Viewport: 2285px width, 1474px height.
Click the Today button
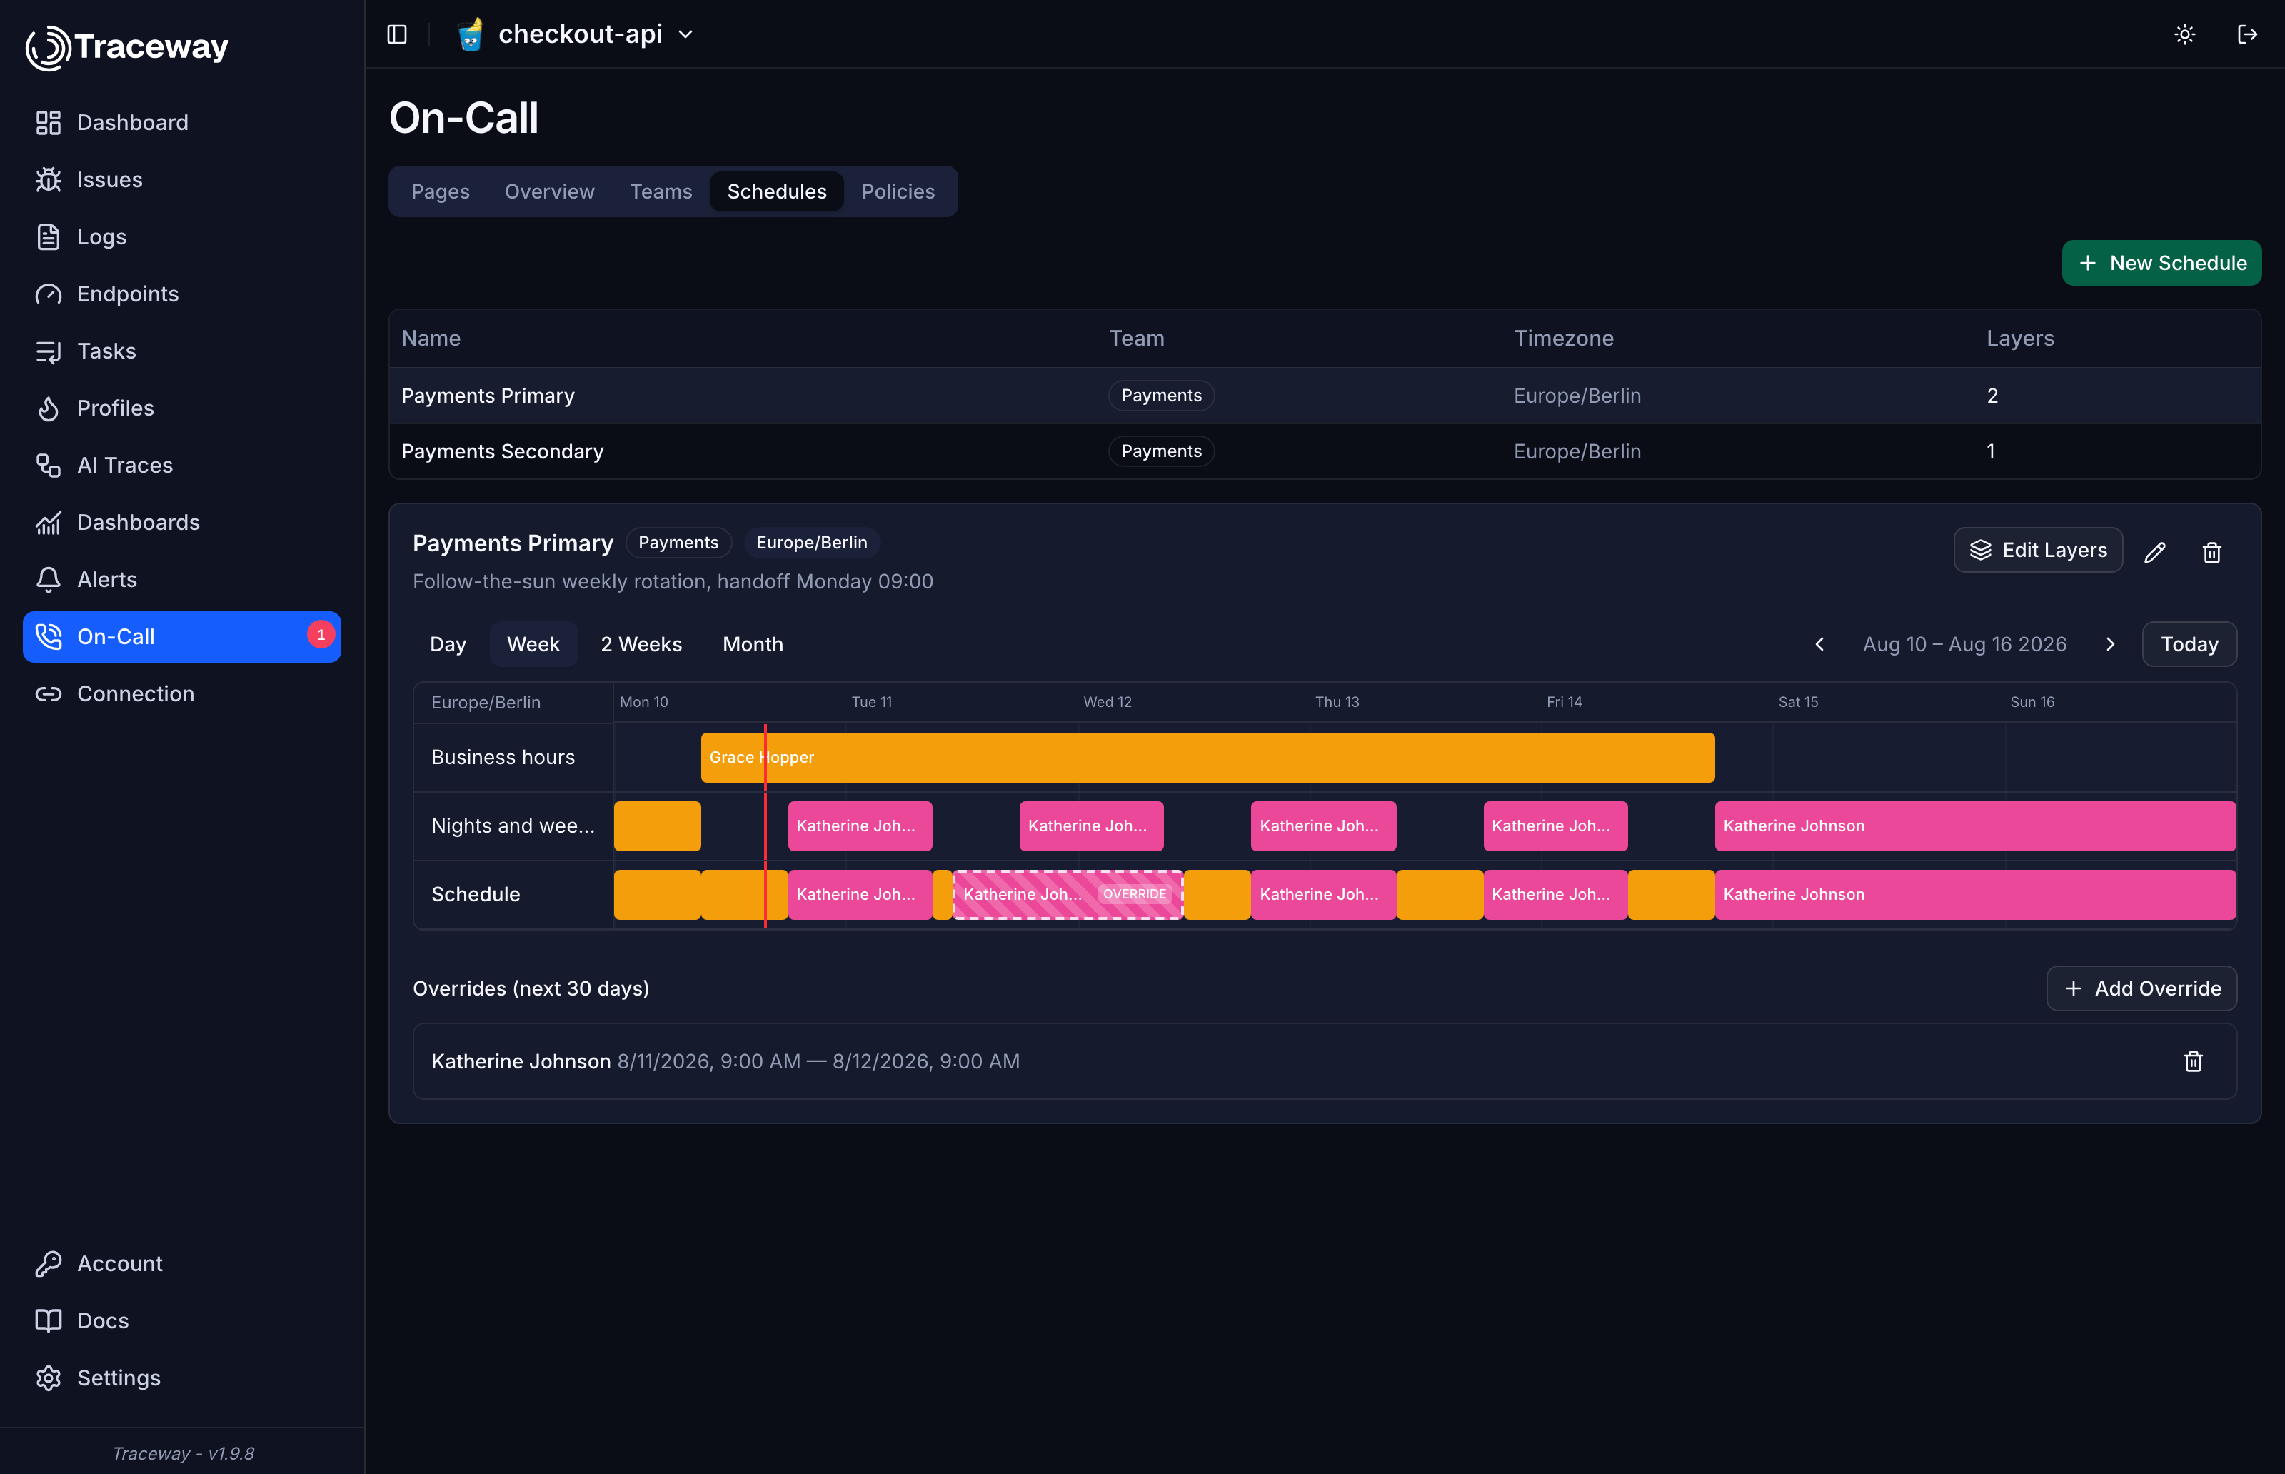[x=2189, y=644]
